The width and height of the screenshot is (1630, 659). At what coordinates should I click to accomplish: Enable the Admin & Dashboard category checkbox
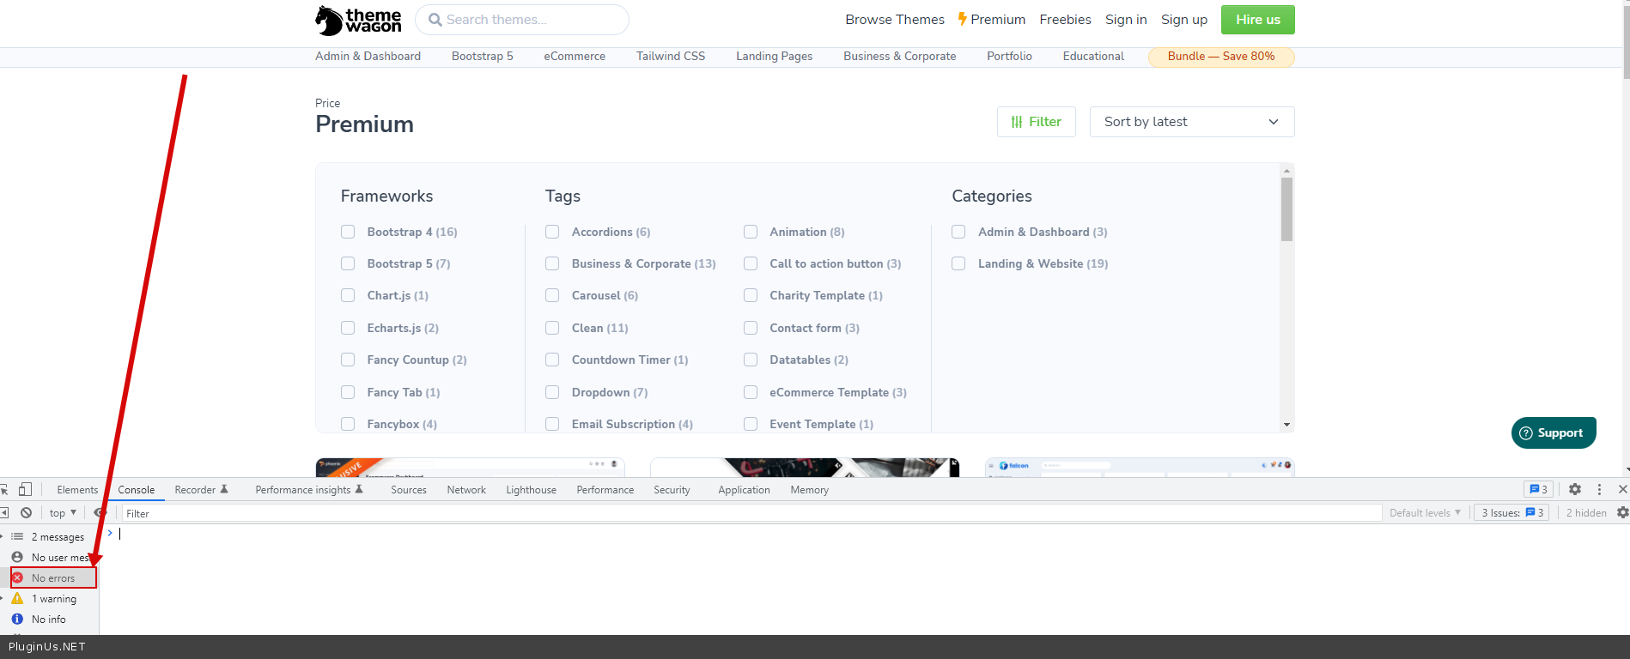(x=958, y=232)
